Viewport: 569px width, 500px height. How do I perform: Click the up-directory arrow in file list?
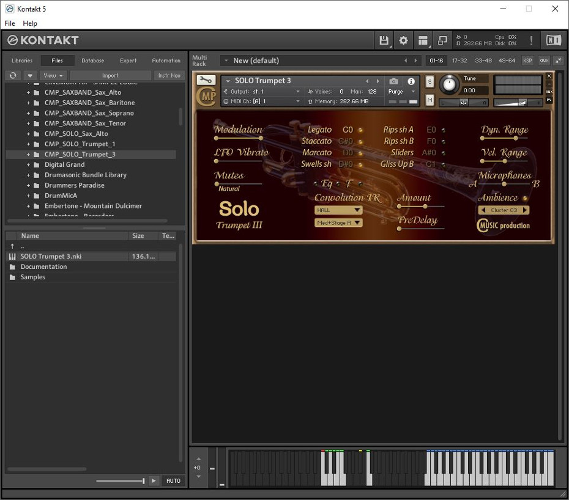pyautogui.click(x=12, y=246)
